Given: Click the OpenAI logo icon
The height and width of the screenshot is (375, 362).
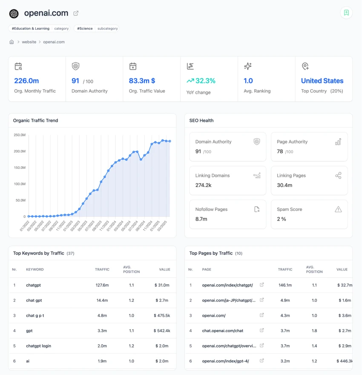Looking at the screenshot, I should click(14, 14).
